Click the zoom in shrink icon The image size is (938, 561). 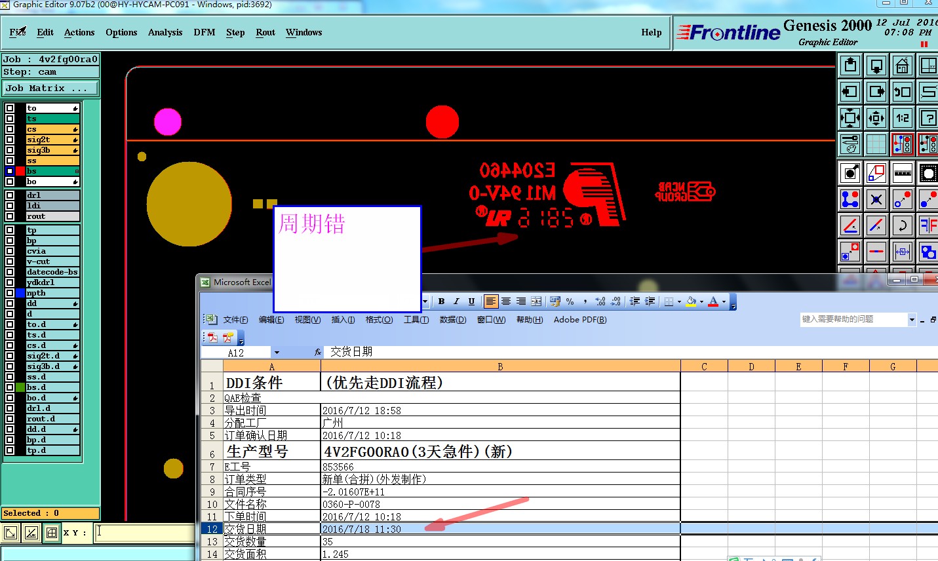tap(876, 118)
